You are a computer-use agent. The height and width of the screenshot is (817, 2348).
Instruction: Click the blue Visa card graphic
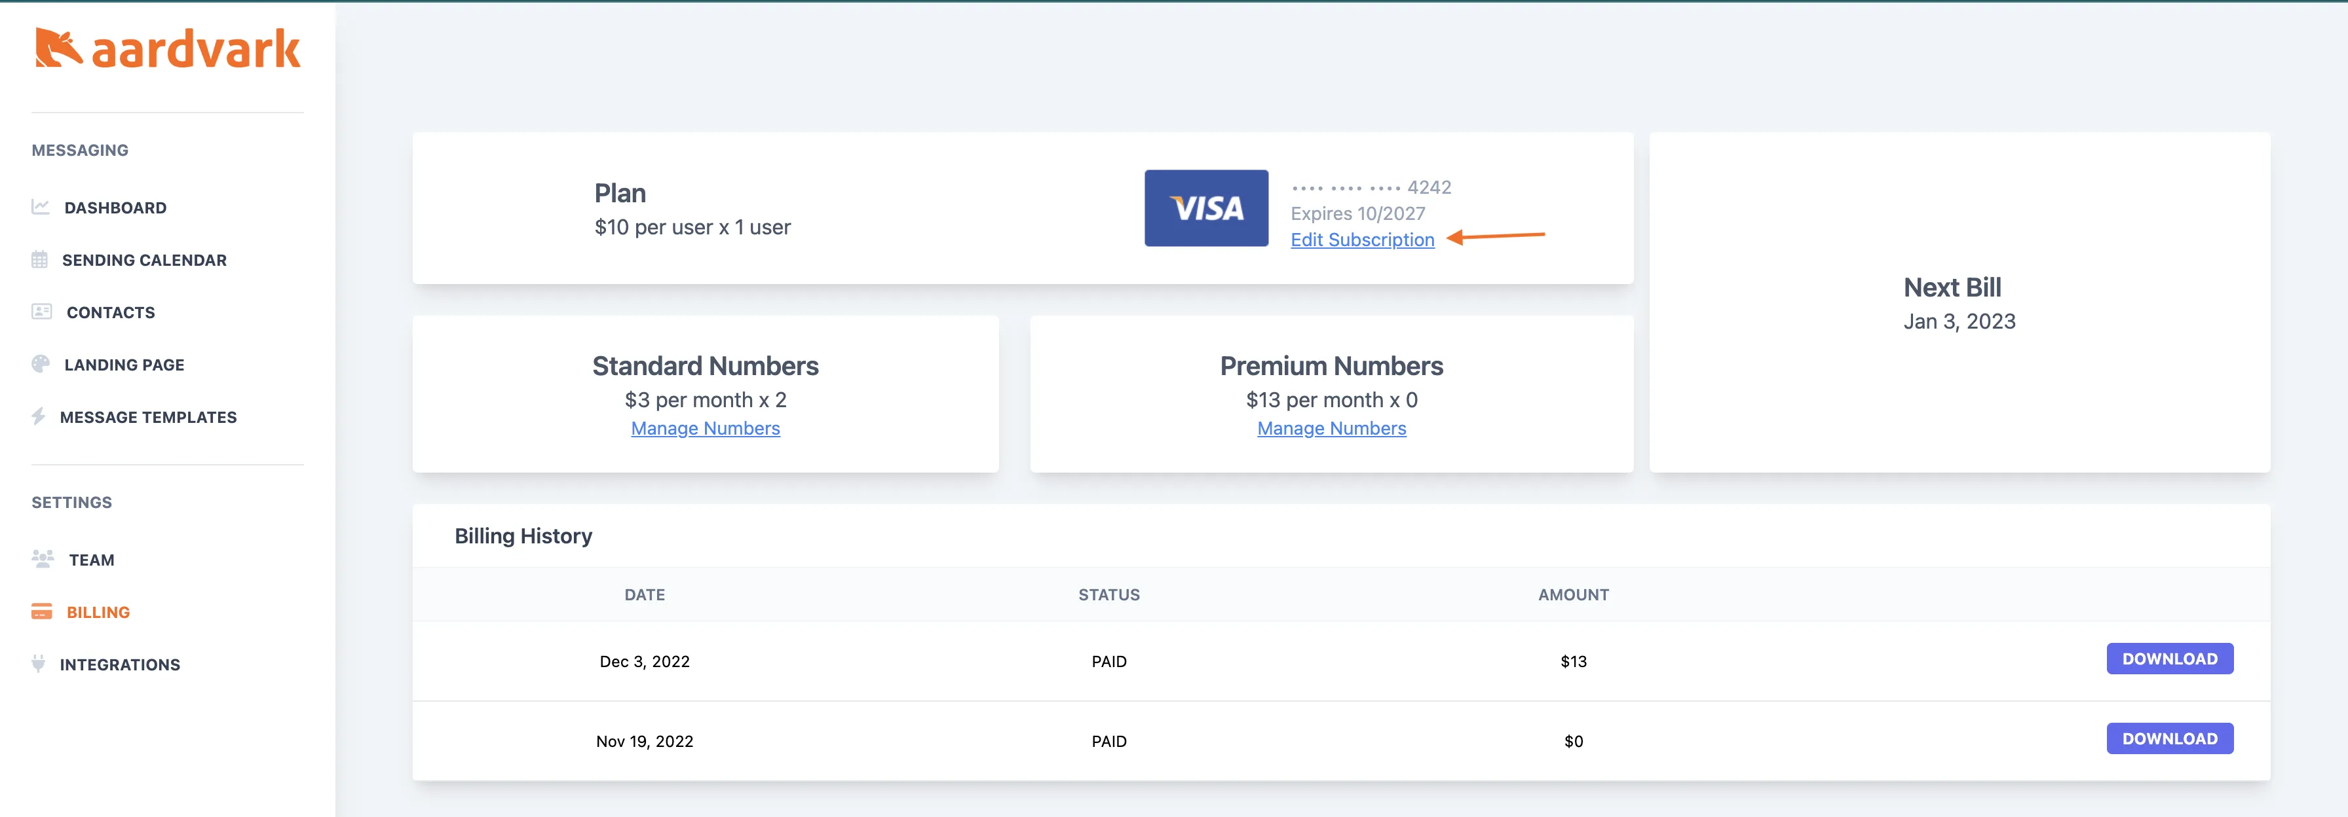(x=1205, y=209)
